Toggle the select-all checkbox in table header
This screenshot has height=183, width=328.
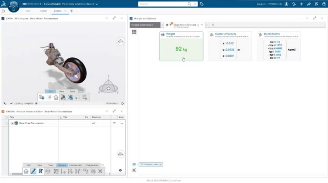click(x=6, y=117)
